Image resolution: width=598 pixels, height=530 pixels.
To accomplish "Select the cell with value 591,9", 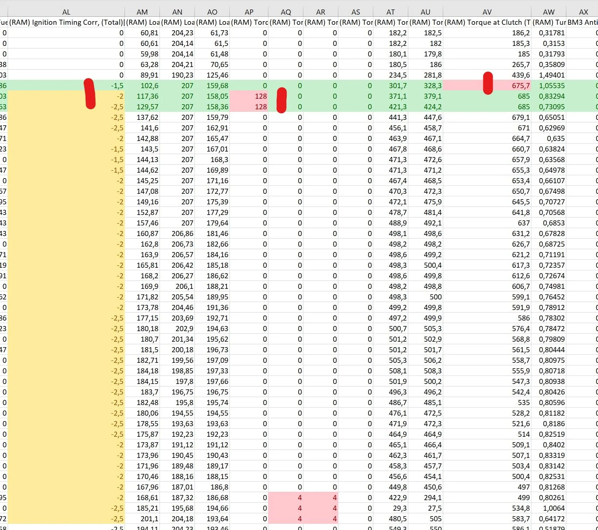I will [x=487, y=307].
